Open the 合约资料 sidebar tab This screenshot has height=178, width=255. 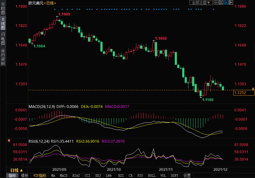3,57
